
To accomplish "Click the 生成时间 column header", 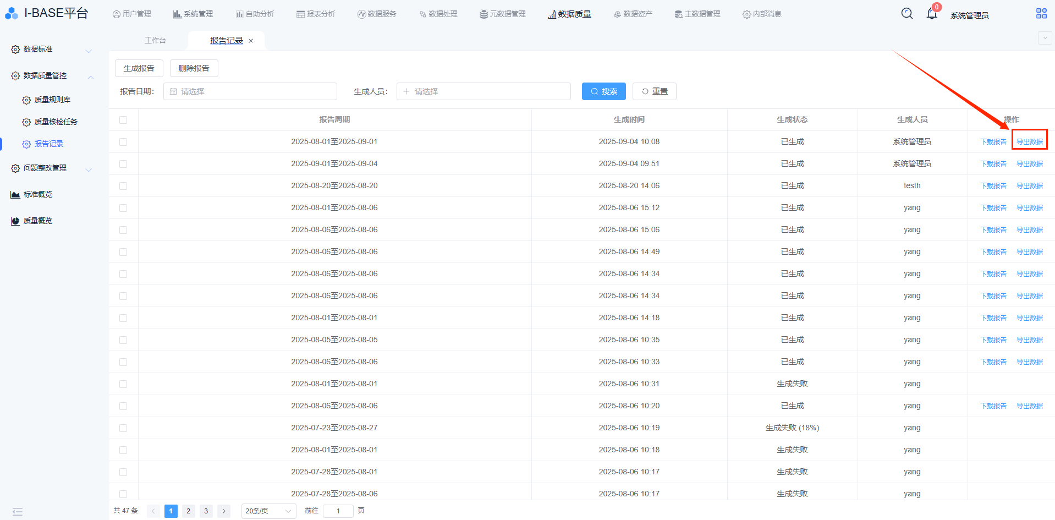I will pos(629,120).
